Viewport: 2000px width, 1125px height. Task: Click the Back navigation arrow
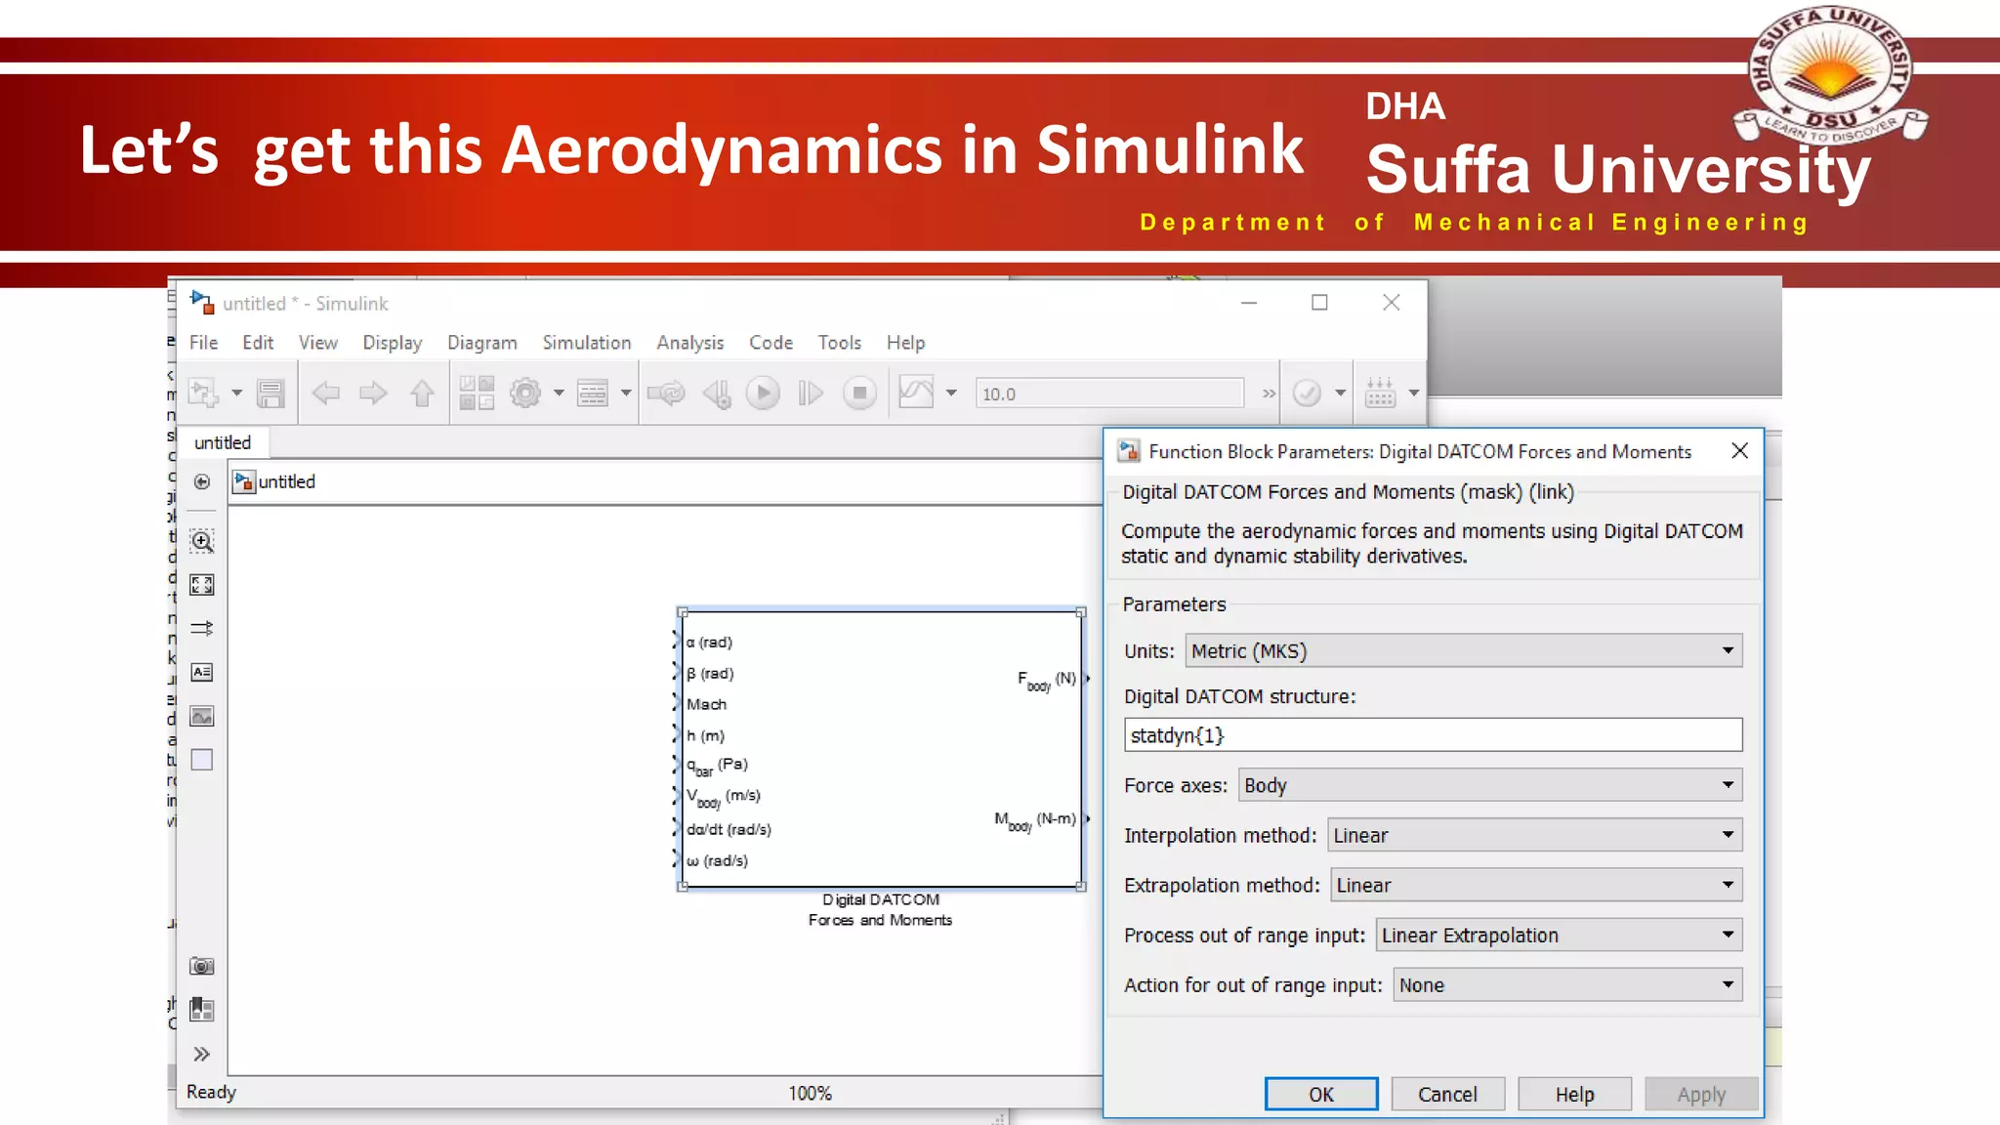pos(325,393)
